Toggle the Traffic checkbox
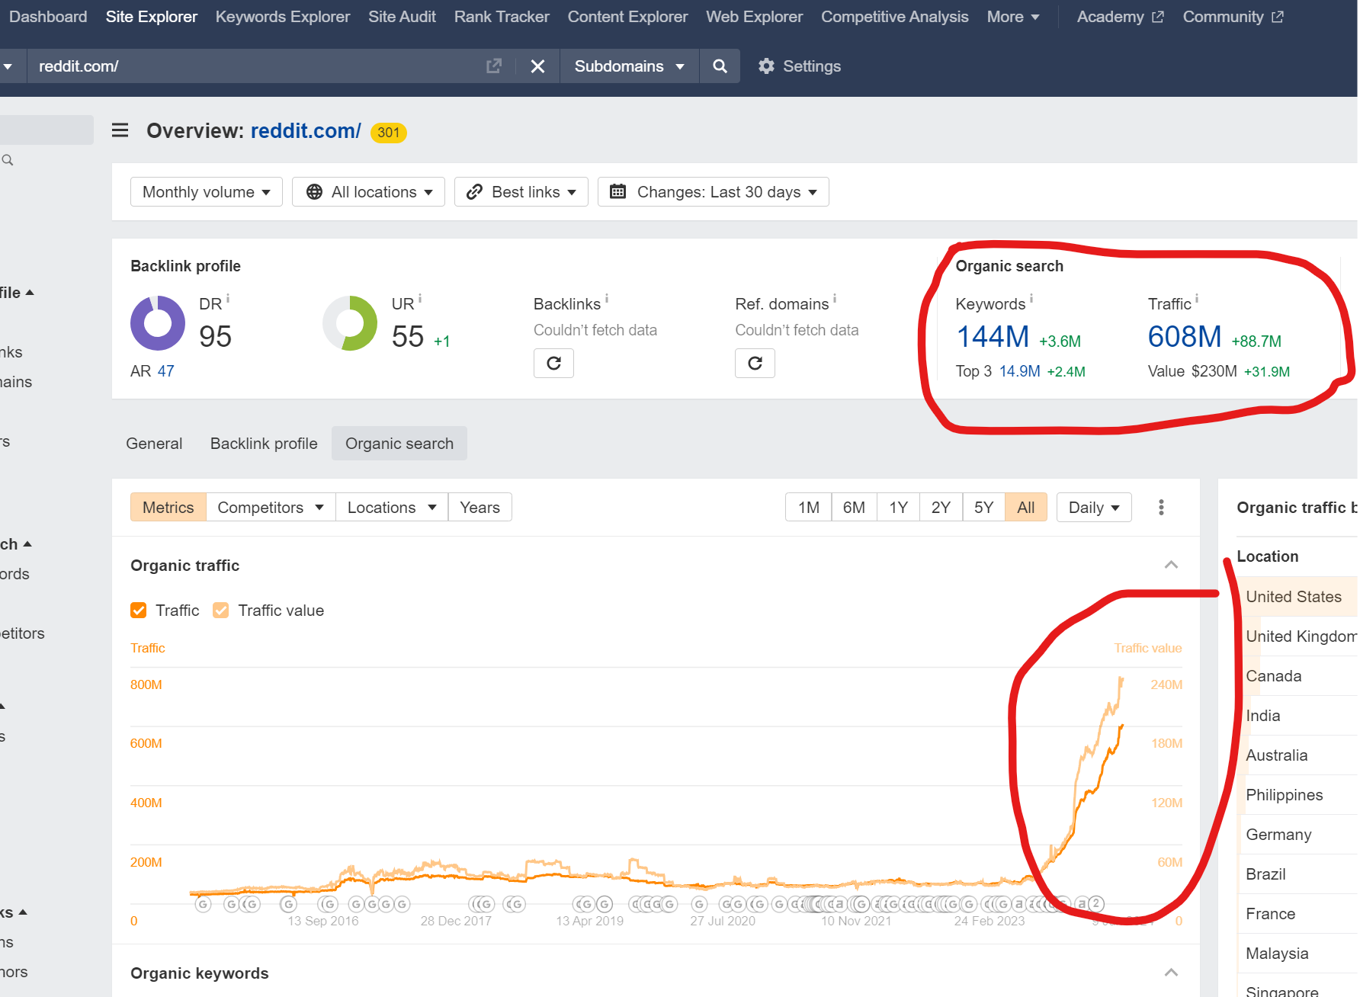This screenshot has height=997, width=1360. click(139, 611)
